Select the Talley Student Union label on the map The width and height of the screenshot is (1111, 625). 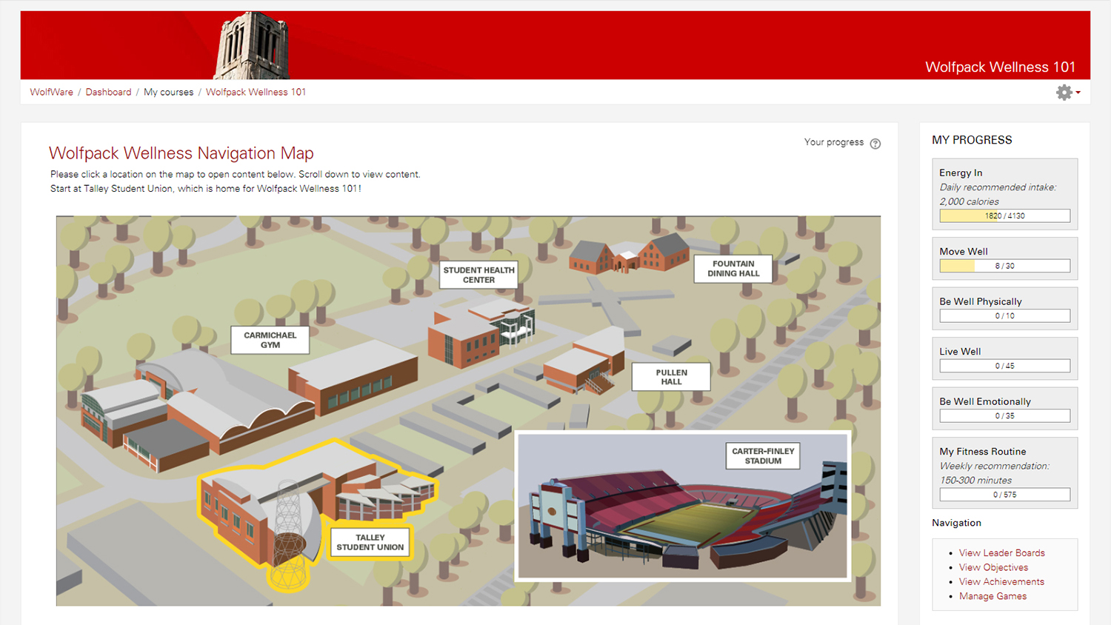click(370, 543)
